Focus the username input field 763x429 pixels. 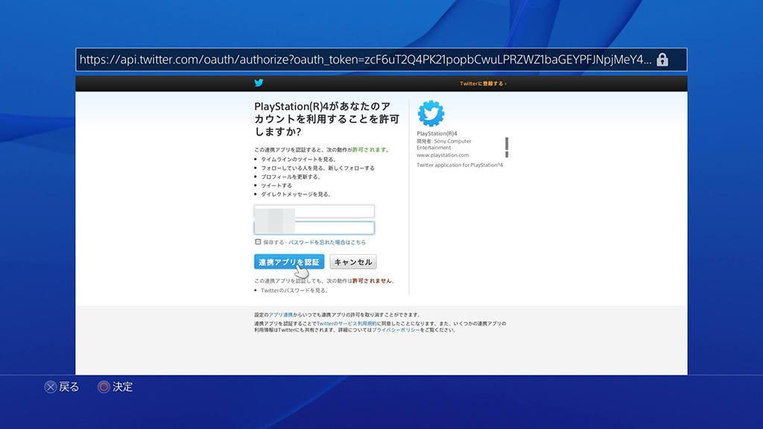(314, 211)
